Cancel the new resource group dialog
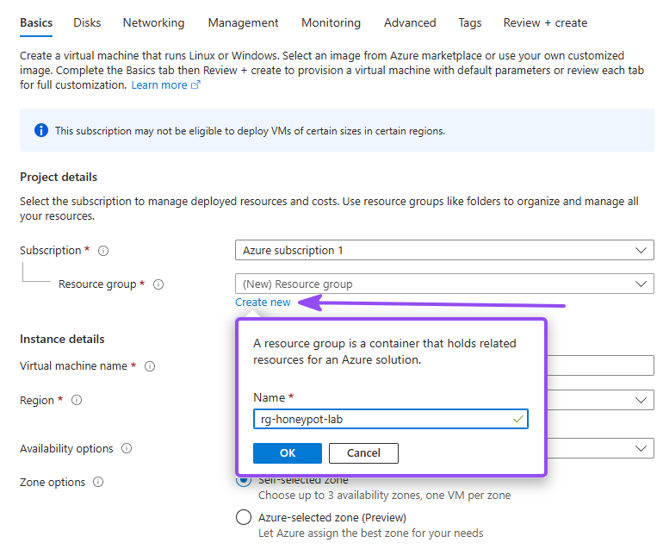This screenshot has height=549, width=663. [x=363, y=453]
